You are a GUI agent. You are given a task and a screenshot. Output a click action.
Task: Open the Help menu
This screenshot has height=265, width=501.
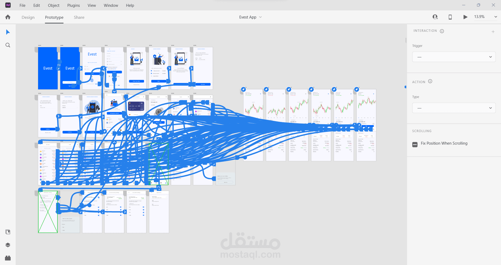coord(130,5)
